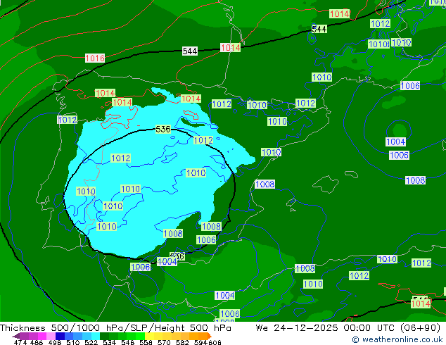Click the white-boxed 1008 label beside the cyan area
The image size is (446, 345).
click(265, 184)
